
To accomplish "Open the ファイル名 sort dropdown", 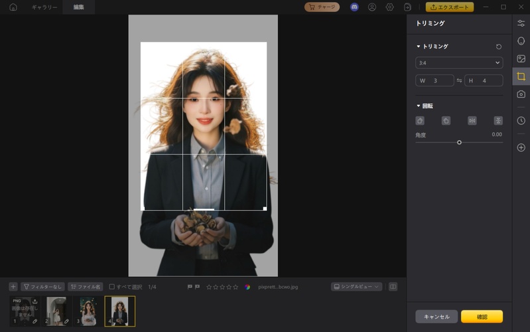I will point(86,287).
